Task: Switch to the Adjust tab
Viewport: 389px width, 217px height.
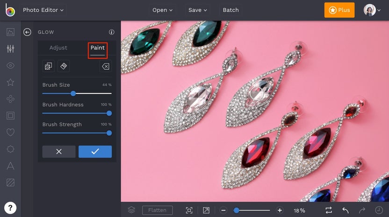Action: [x=58, y=48]
